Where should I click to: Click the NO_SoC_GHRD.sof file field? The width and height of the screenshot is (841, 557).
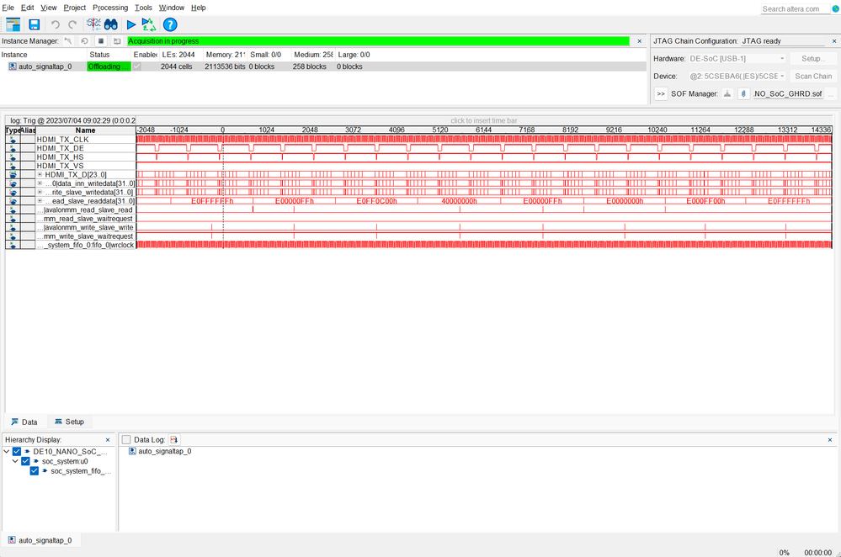click(x=788, y=94)
